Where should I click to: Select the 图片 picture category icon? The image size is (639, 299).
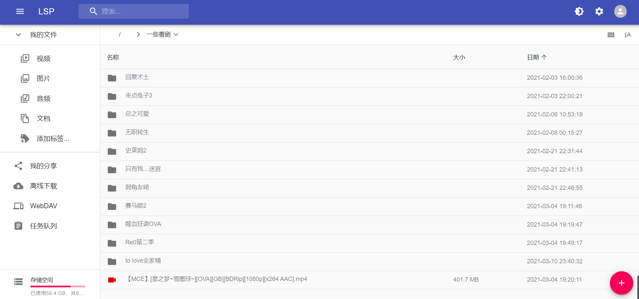(25, 78)
